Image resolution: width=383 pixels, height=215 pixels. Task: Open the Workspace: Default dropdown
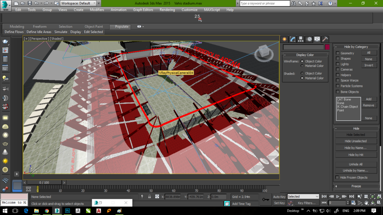78,3
